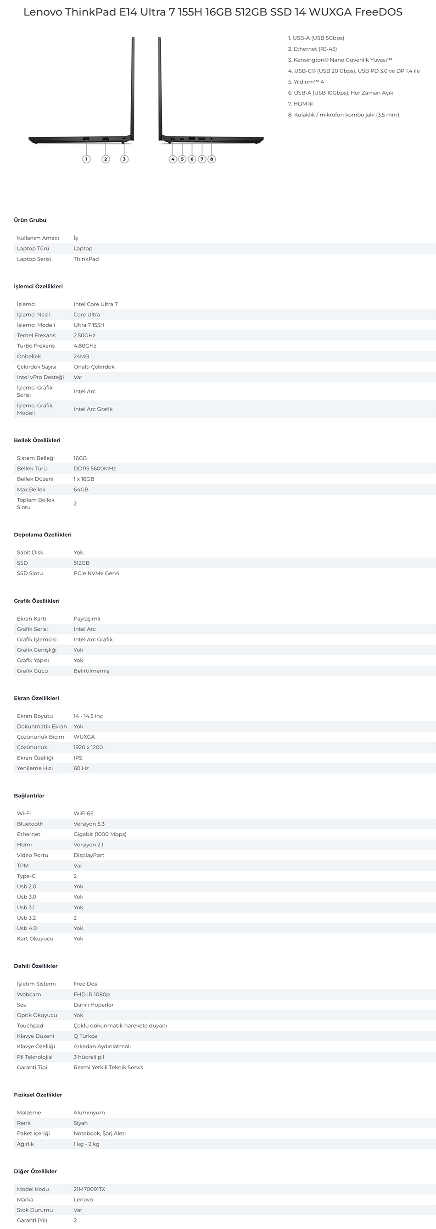Click the '14 - 14.5 inc' screen size value
The height and width of the screenshot is (1229, 436).
[x=88, y=716]
